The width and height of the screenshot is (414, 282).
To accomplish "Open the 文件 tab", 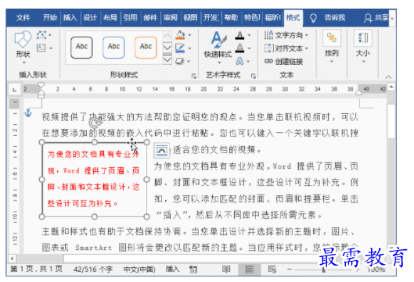I will (x=23, y=18).
